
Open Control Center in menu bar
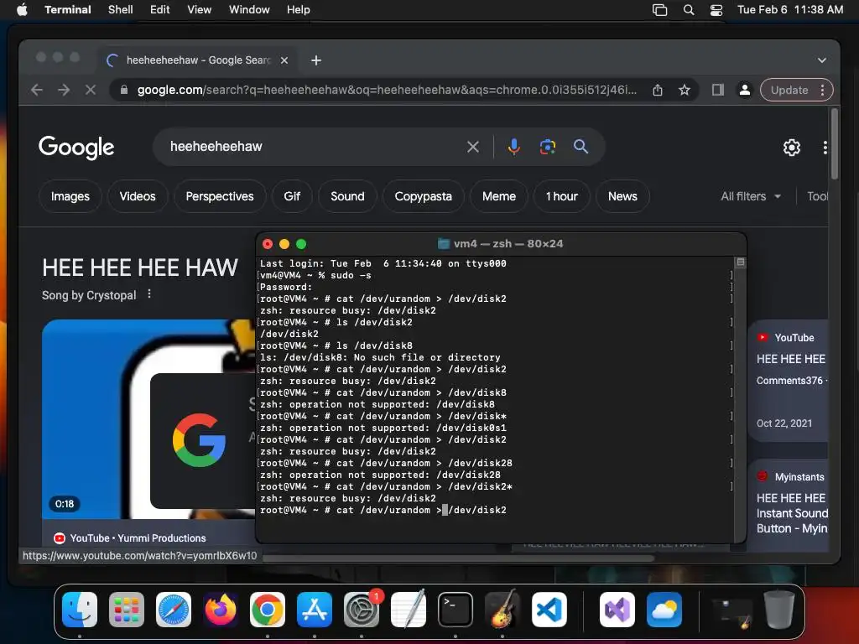pyautogui.click(x=716, y=9)
